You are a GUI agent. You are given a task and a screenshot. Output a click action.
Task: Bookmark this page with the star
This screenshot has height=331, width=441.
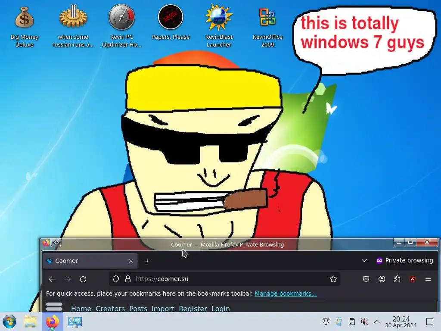333,279
